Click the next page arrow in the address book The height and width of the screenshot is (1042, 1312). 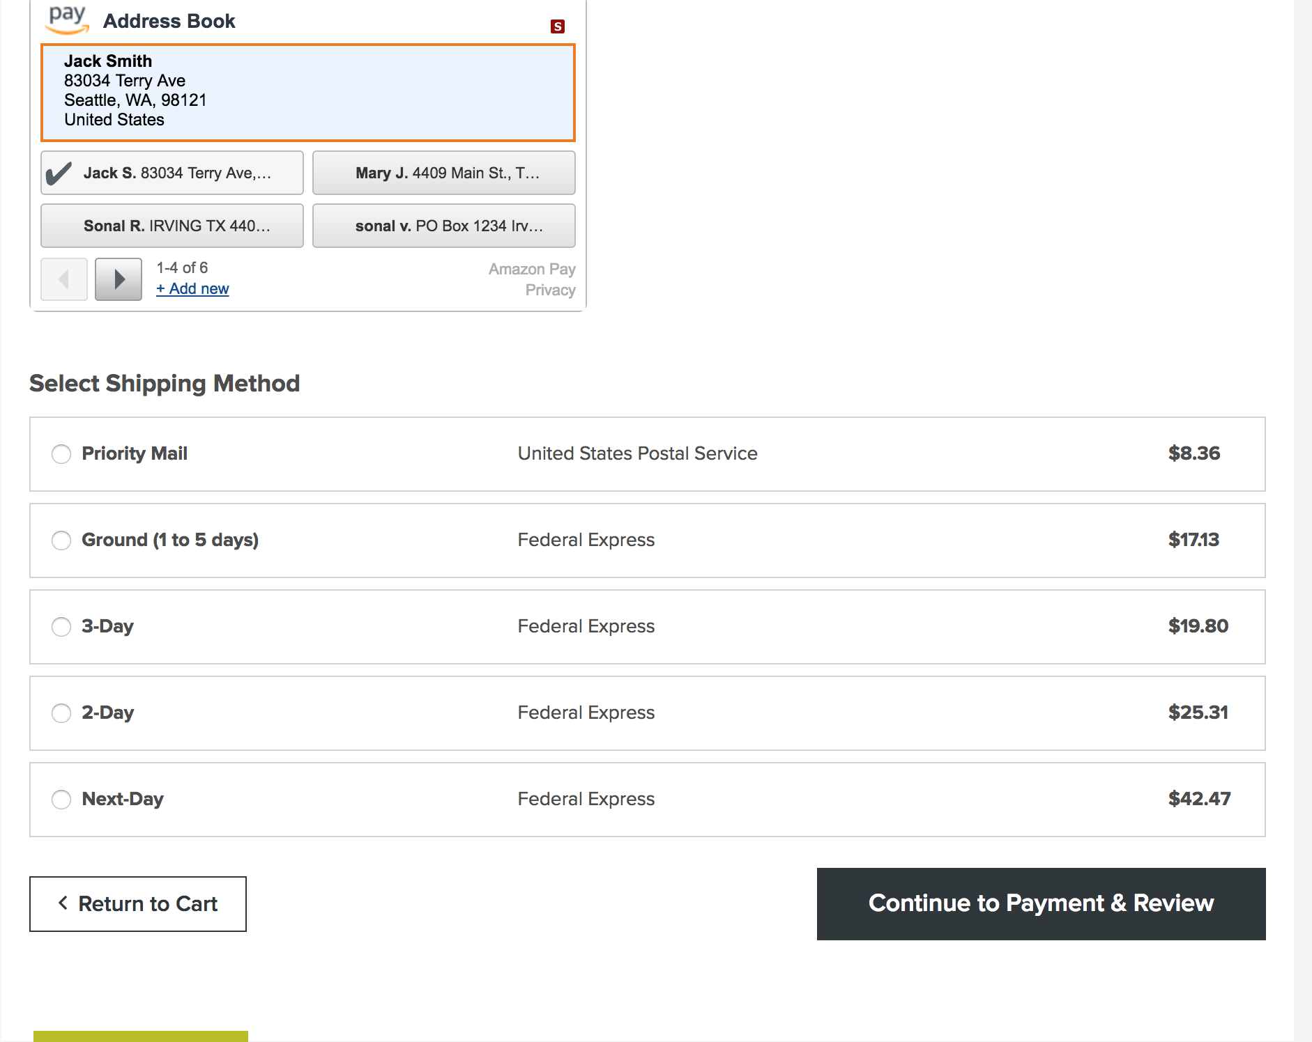point(117,279)
